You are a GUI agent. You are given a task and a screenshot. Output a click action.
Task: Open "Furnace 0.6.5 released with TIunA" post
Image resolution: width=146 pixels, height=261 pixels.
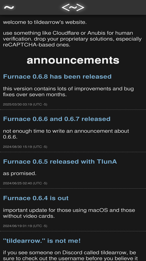pos(60,162)
